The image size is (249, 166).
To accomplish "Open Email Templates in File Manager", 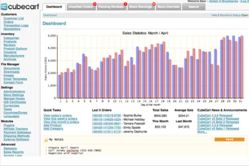I will click(15, 79).
